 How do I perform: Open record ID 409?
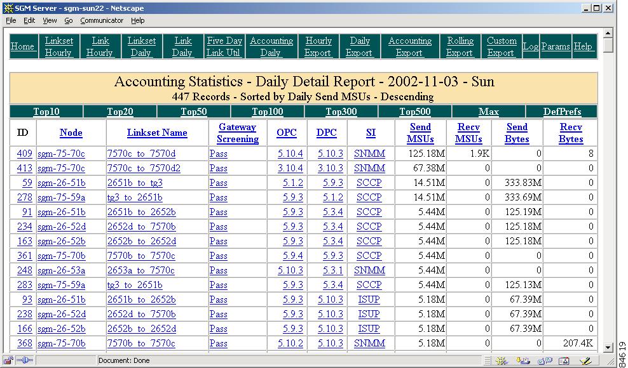(x=24, y=154)
